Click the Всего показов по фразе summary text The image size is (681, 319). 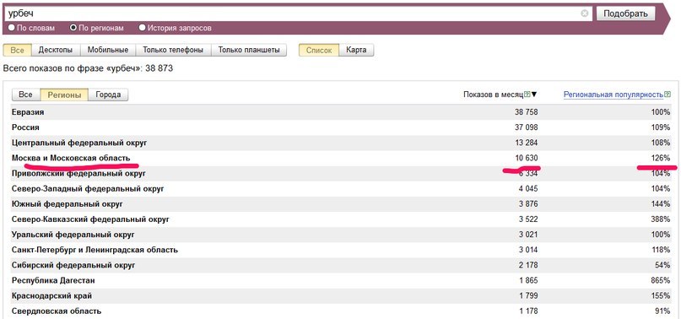click(88, 68)
